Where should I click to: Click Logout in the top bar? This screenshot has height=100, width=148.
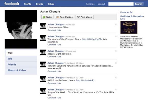[101, 4]
